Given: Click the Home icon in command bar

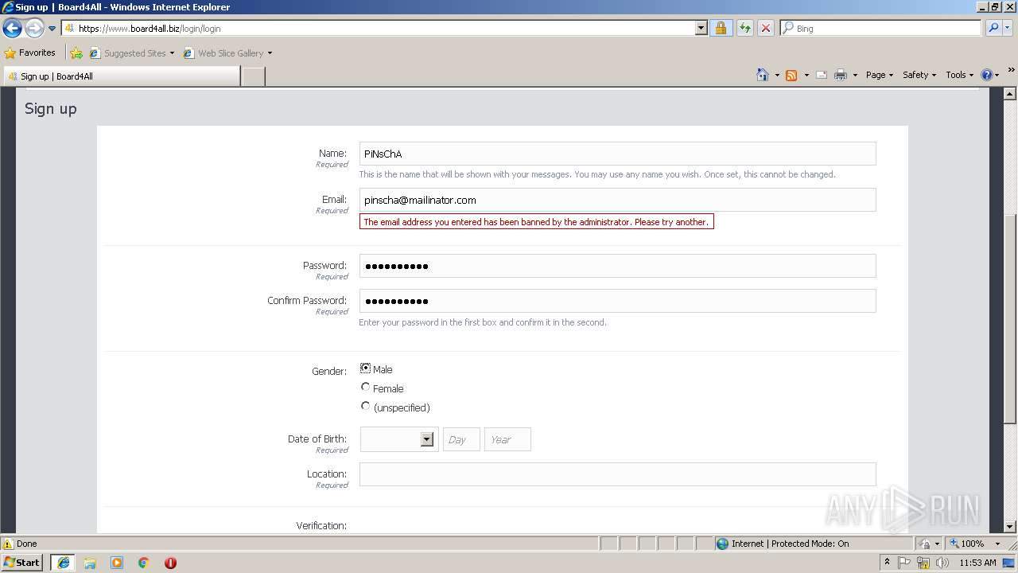Looking at the screenshot, I should pyautogui.click(x=763, y=75).
